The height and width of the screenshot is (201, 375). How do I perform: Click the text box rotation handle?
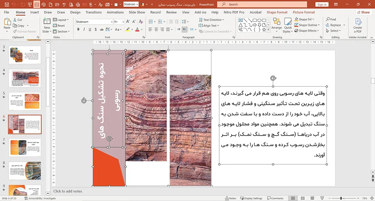tap(273, 78)
